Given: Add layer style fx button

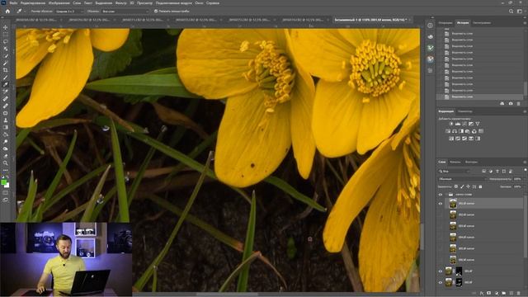Looking at the screenshot, I should (x=482, y=294).
